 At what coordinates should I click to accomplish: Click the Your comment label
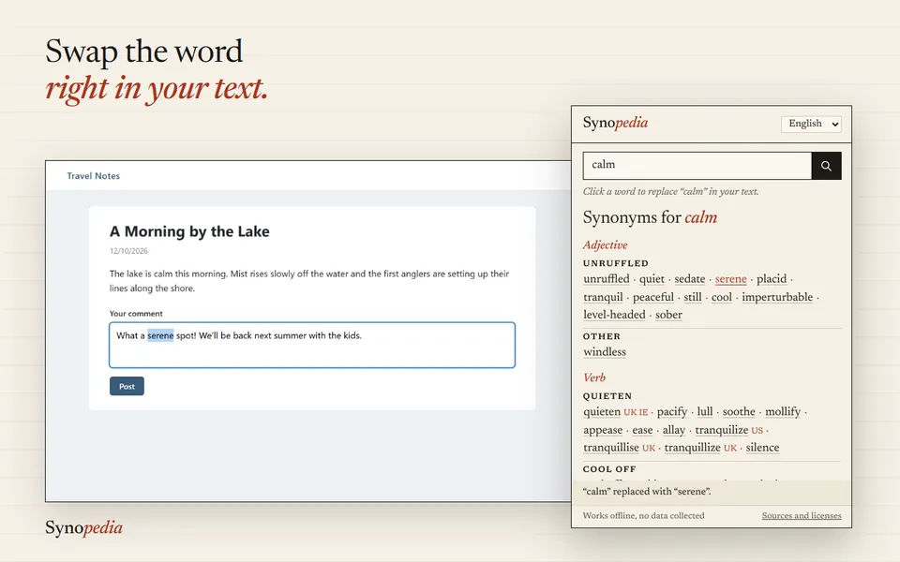tap(136, 314)
